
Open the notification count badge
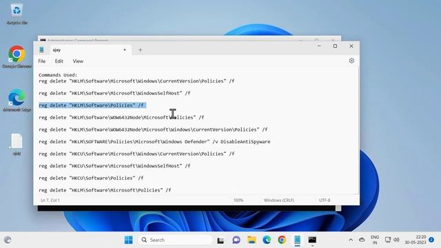[x=431, y=240]
